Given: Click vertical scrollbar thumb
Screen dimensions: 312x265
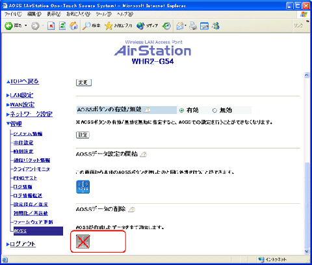Looking at the screenshot, I should click(x=307, y=205).
